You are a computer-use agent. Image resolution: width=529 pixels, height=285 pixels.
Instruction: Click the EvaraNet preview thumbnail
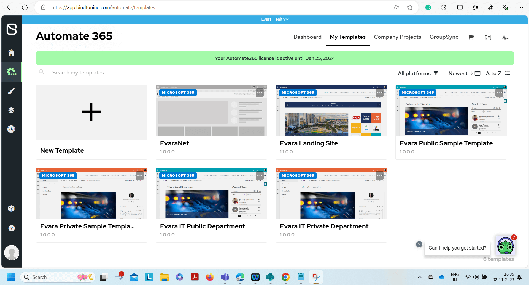coord(211,110)
